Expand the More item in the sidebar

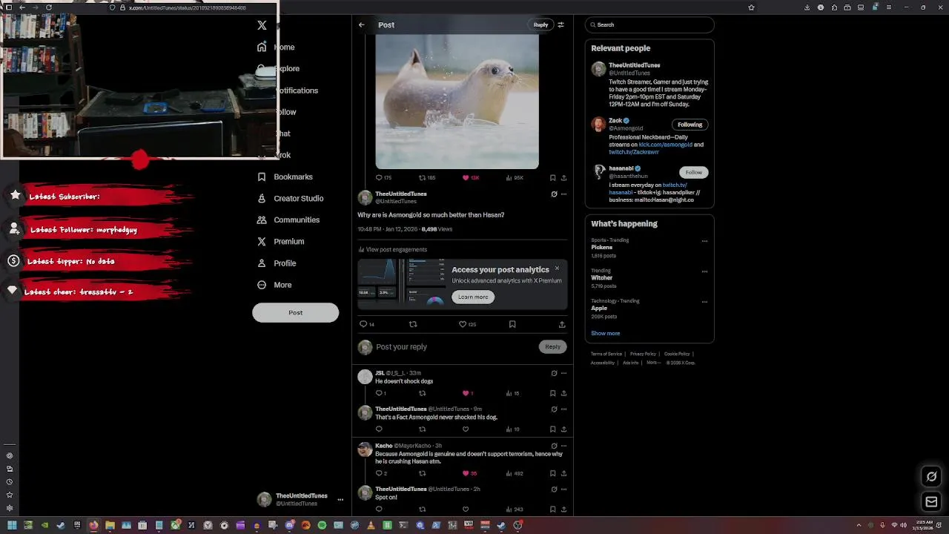[275, 285]
